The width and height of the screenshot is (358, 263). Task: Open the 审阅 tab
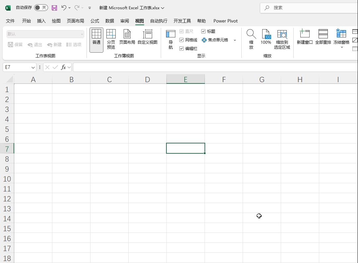coord(125,21)
